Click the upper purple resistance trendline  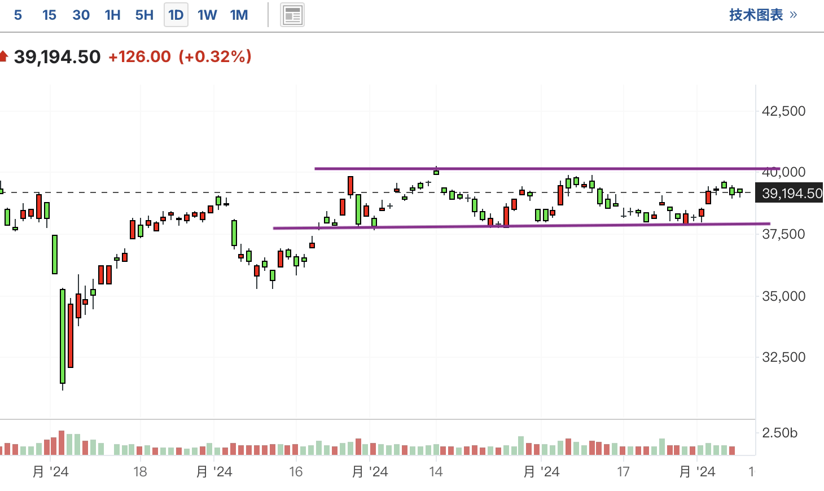tap(546, 168)
